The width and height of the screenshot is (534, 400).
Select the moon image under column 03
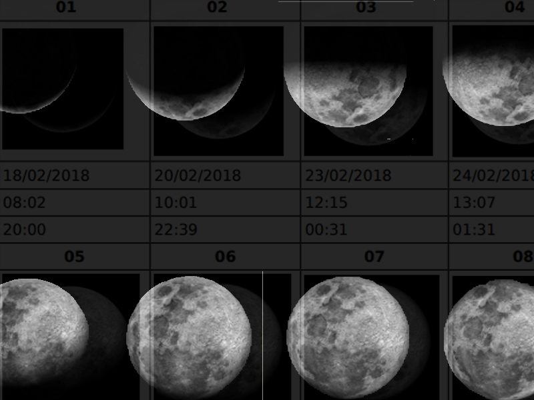click(368, 91)
